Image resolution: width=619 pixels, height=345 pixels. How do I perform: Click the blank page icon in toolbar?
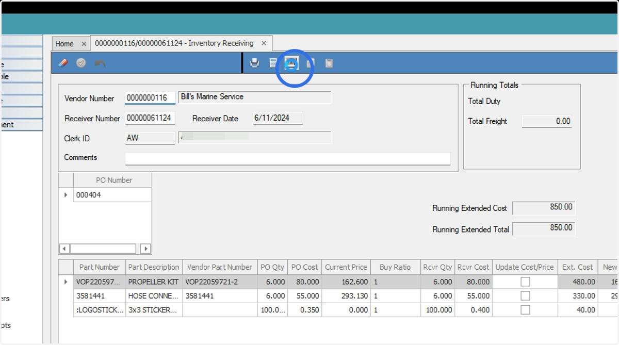pyautogui.click(x=311, y=63)
